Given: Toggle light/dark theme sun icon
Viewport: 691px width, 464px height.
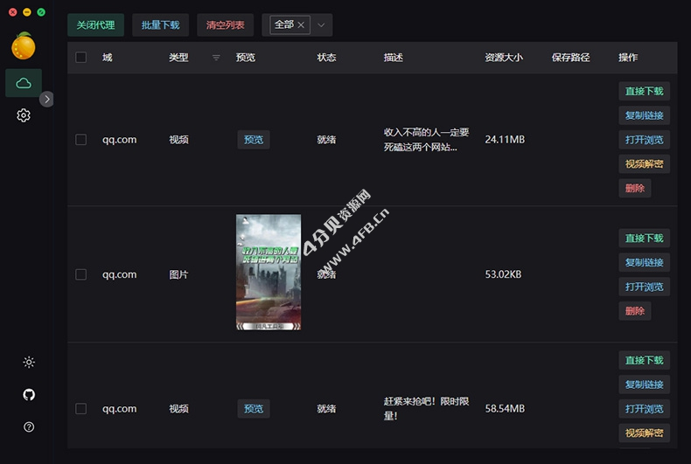Looking at the screenshot, I should tap(29, 363).
